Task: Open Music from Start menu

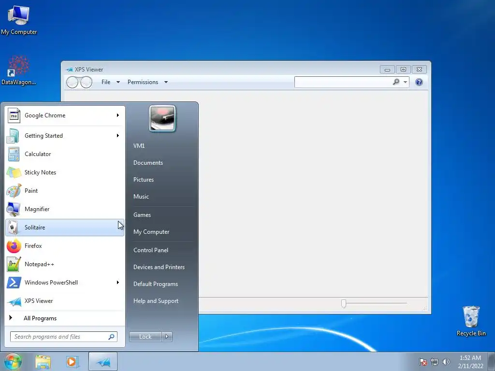Action: pos(141,197)
